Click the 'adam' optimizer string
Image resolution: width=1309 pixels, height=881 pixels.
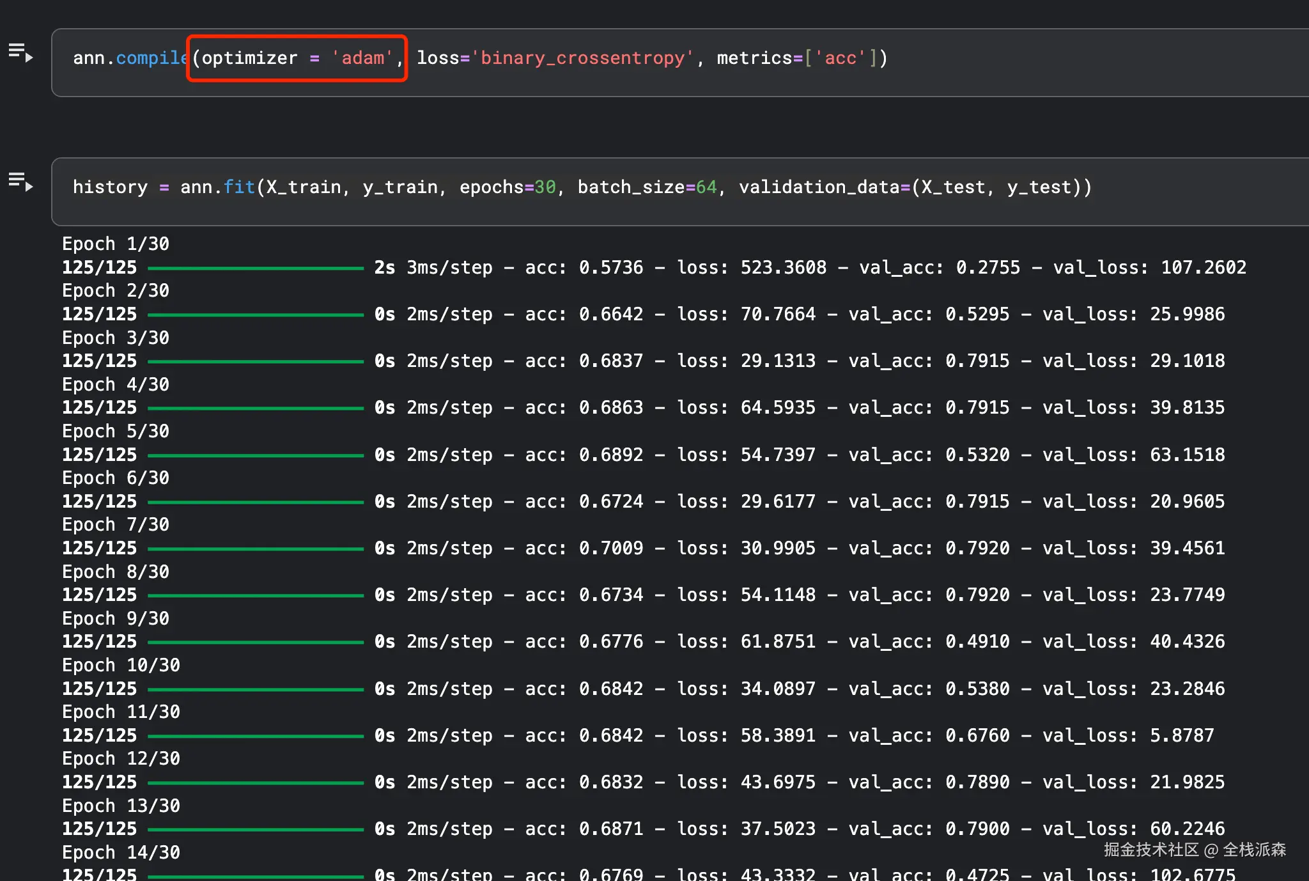(x=362, y=58)
